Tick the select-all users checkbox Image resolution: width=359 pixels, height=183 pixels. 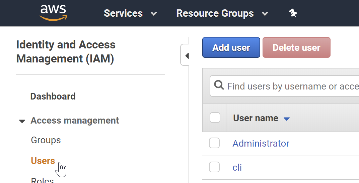215,118
